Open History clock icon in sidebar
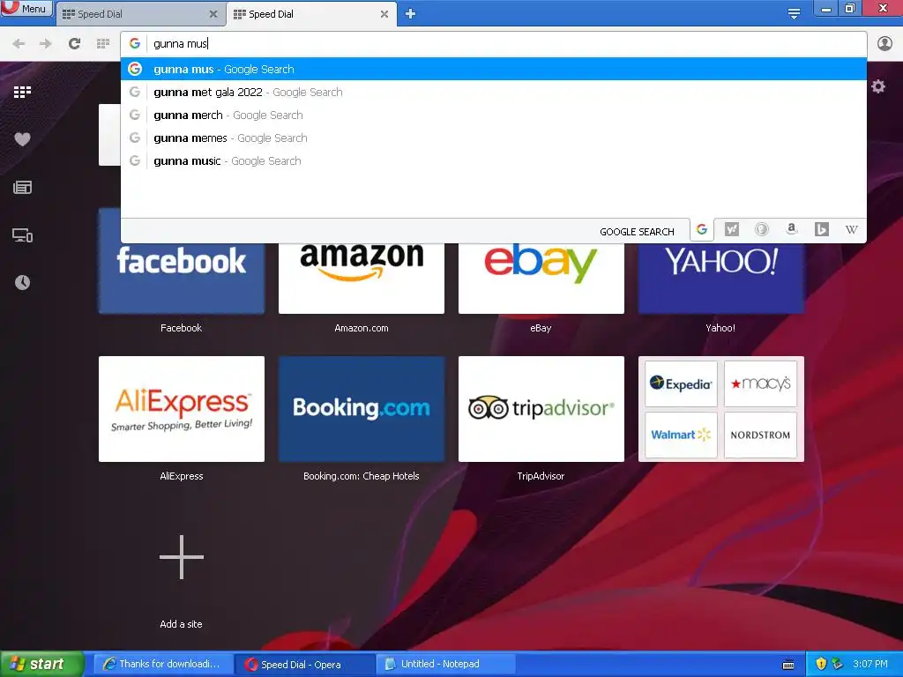Viewport: 903px width, 677px height. pyautogui.click(x=22, y=282)
